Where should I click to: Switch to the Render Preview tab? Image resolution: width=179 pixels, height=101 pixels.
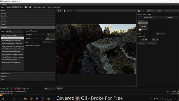tap(70, 11)
